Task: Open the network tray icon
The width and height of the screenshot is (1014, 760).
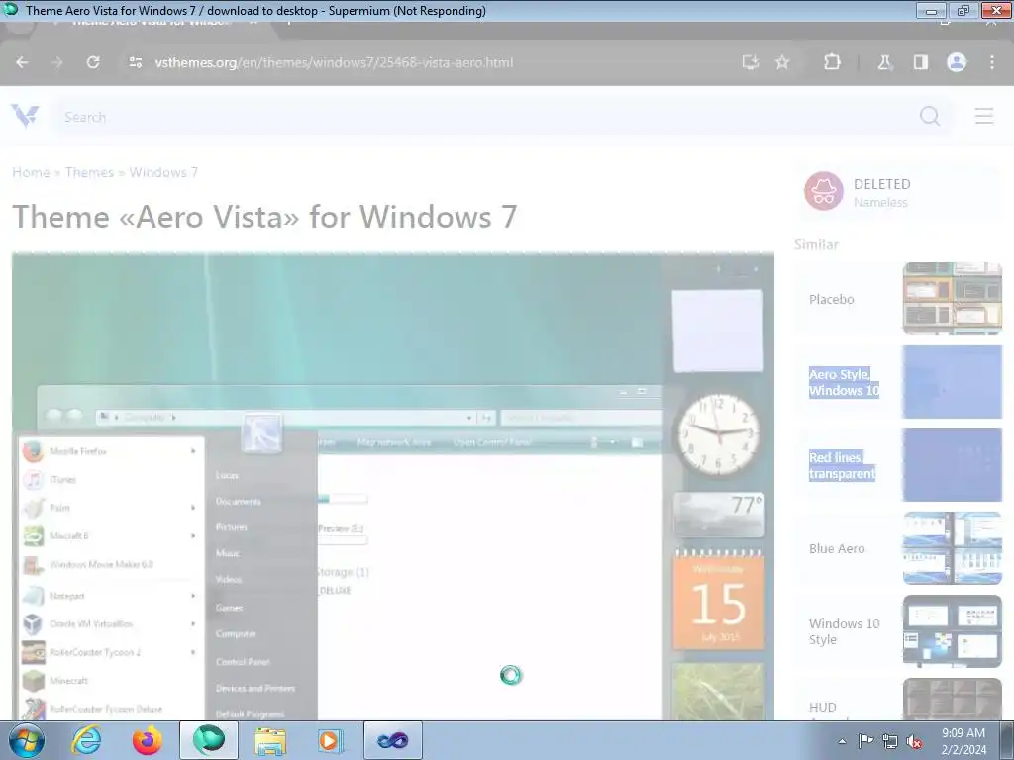Action: [890, 742]
